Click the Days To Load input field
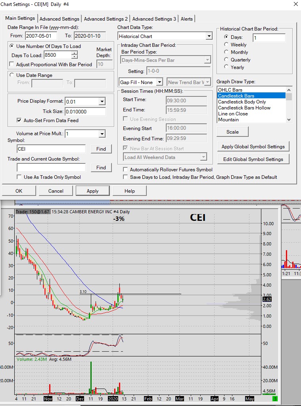Viewport: 301px width, 406px height. pos(58,55)
